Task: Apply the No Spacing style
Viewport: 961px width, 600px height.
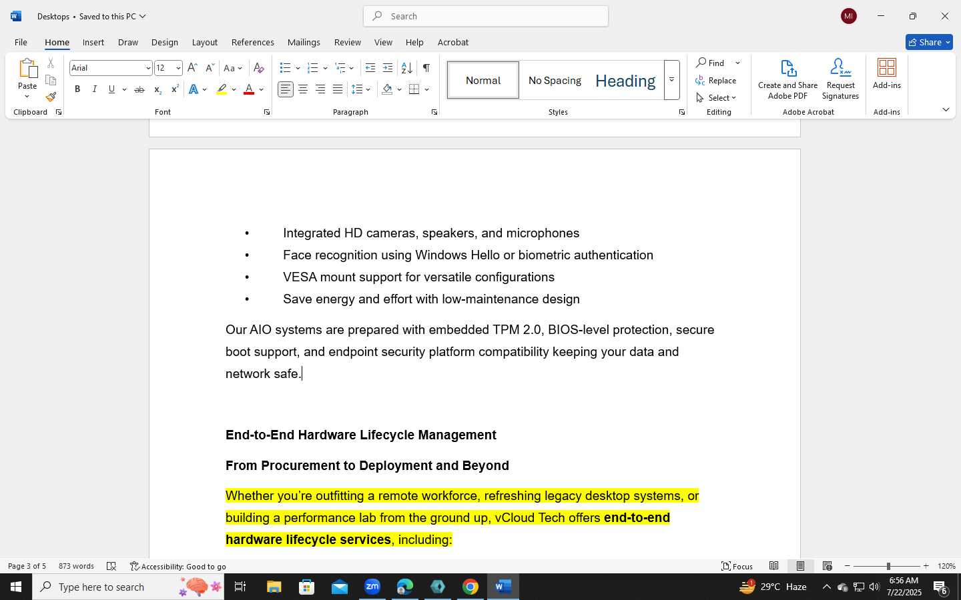Action: tap(555, 80)
